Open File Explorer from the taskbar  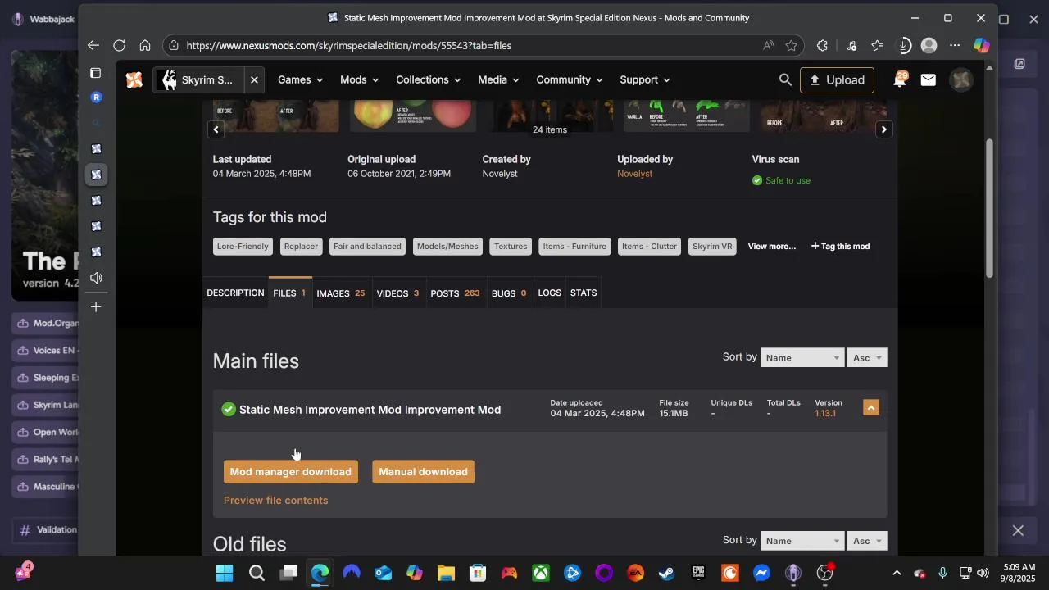(446, 573)
